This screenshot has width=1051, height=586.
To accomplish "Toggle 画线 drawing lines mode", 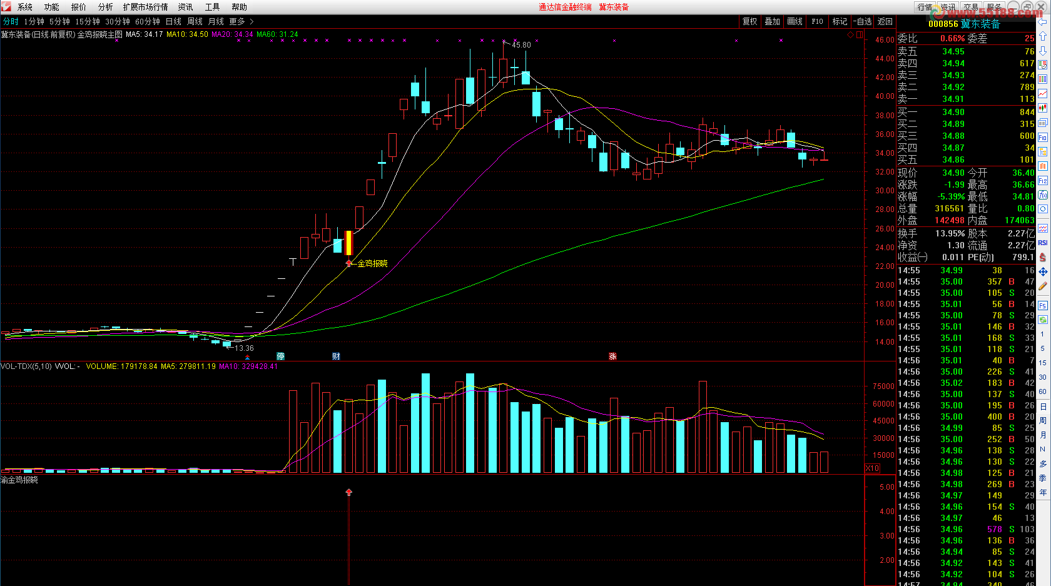I will point(795,21).
